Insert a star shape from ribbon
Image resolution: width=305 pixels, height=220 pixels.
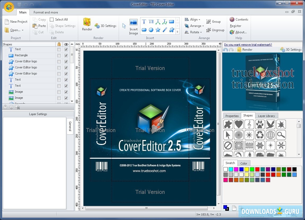[158, 30]
